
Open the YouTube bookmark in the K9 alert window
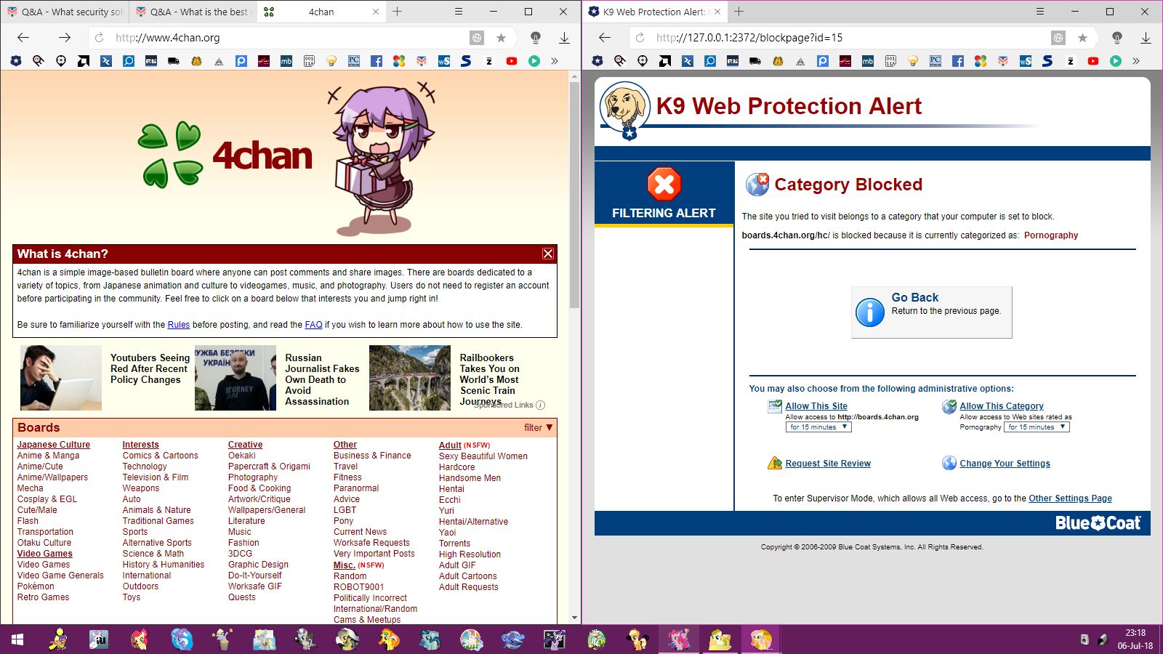point(1093,61)
